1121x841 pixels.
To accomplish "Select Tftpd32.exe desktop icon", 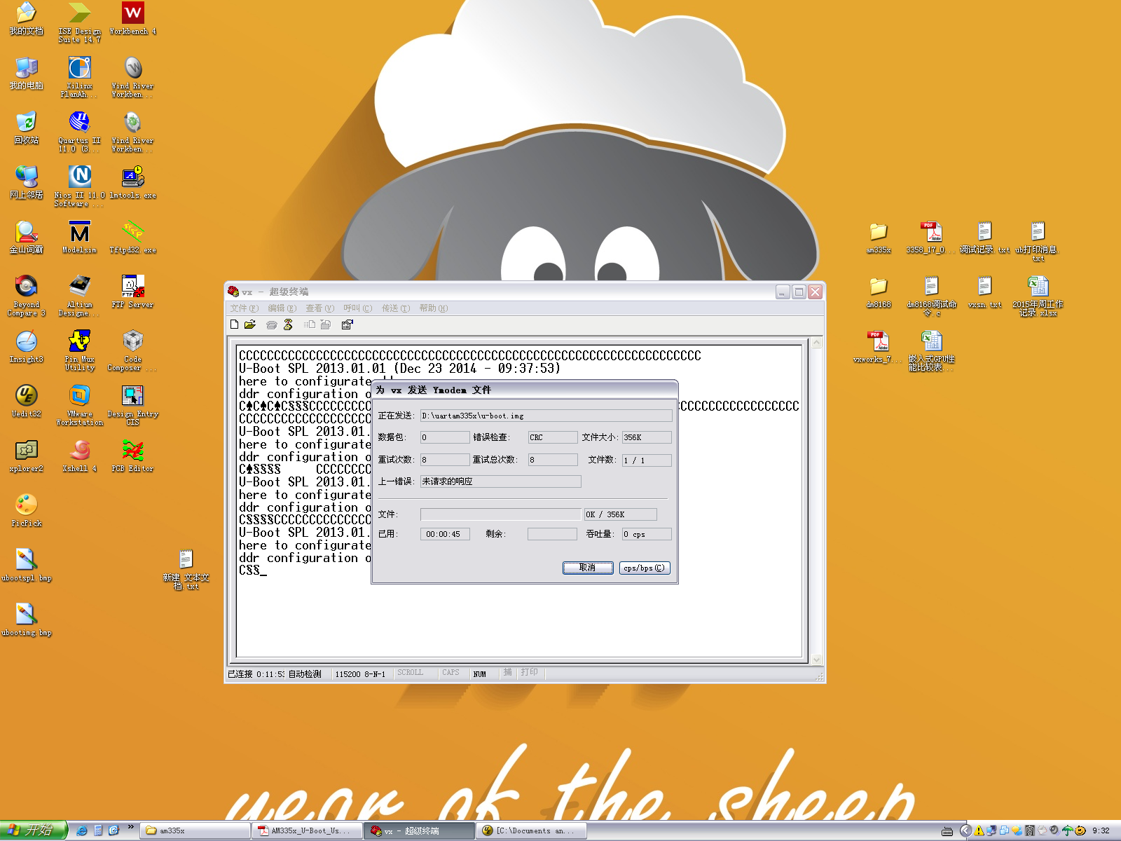I will 132,238.
